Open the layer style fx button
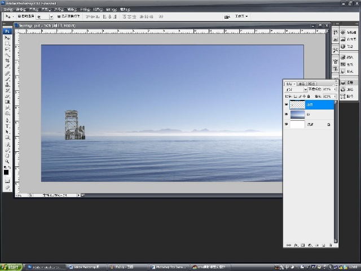Image resolution: width=361 pixels, height=271 pixels. 296,245
